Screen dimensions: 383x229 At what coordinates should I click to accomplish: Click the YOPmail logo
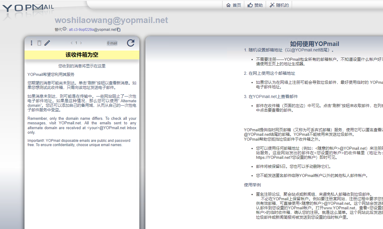coord(28,8)
